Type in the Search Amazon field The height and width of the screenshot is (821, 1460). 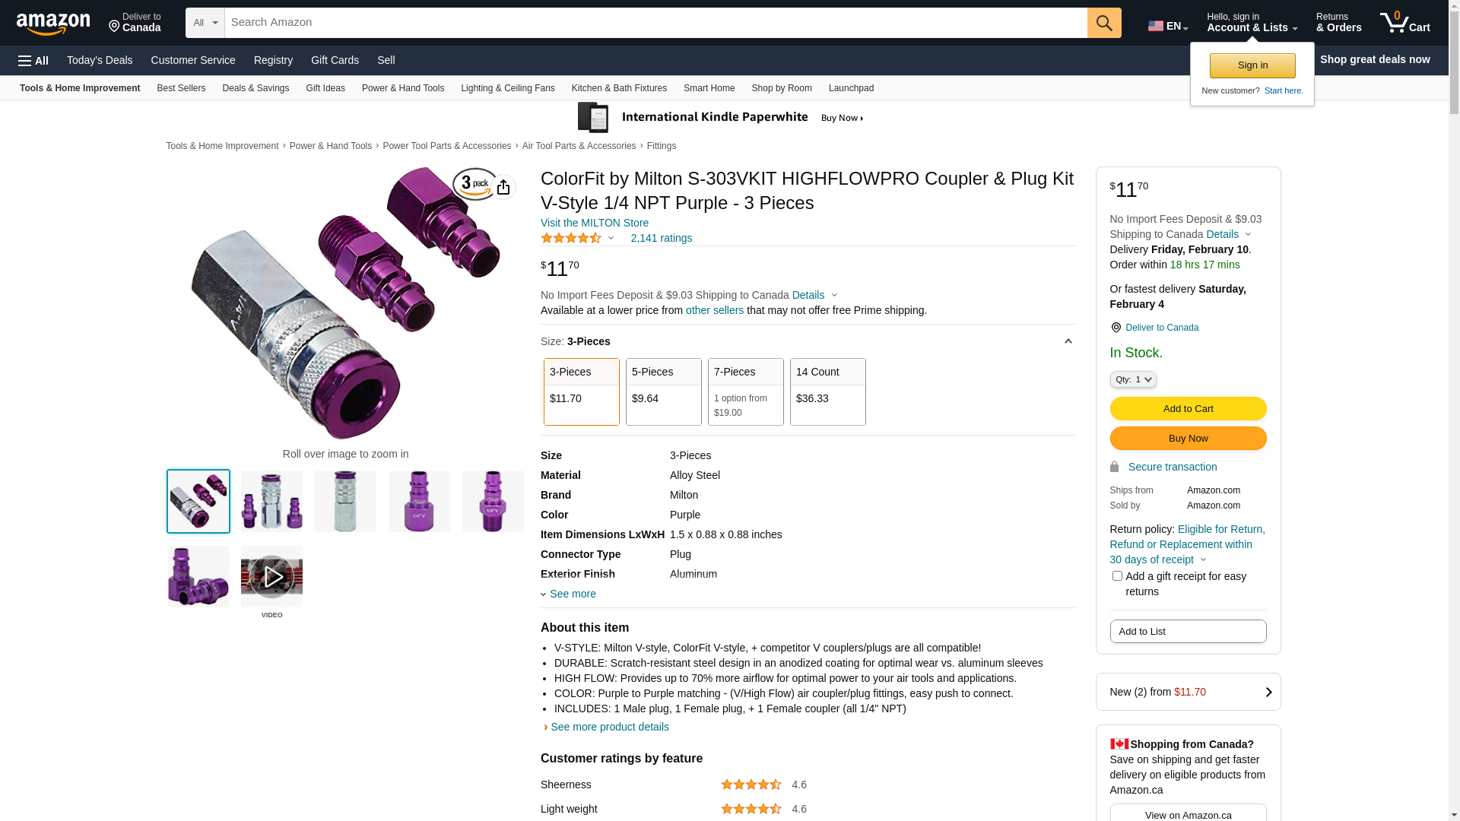point(655,23)
